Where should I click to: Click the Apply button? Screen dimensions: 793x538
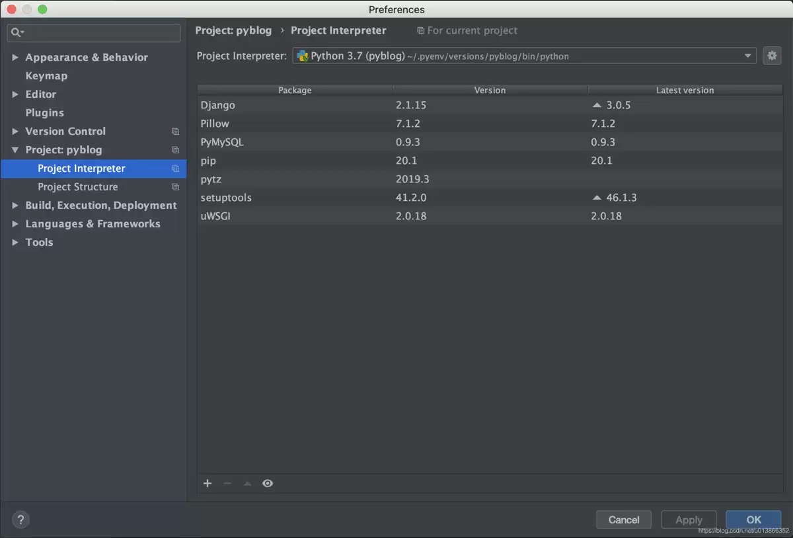click(689, 519)
